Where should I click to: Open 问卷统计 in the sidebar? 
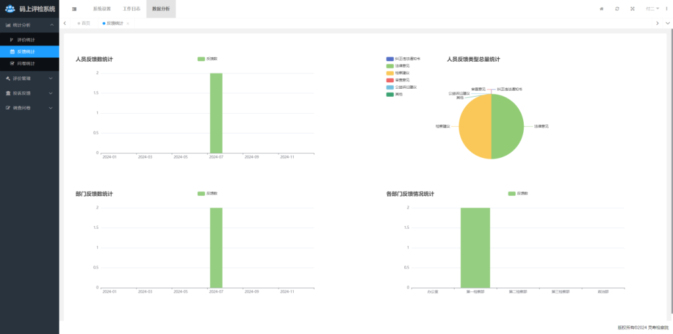pyautogui.click(x=26, y=63)
